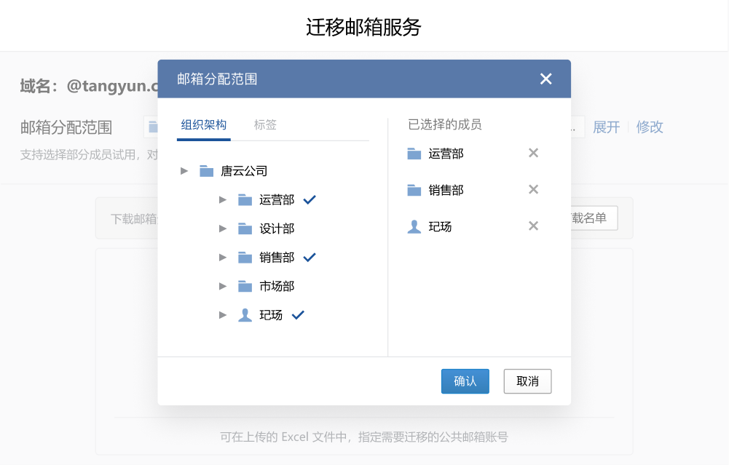Remove 玘场 from selected members list
Viewport: 729px width, 465px height.
click(533, 226)
